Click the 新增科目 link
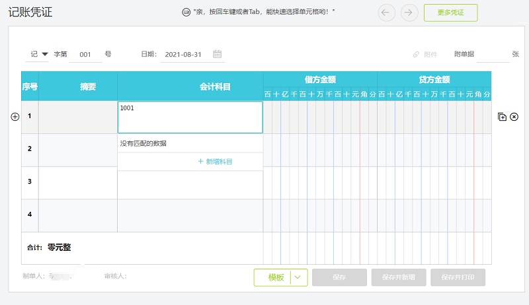The width and height of the screenshot is (529, 305). point(215,162)
